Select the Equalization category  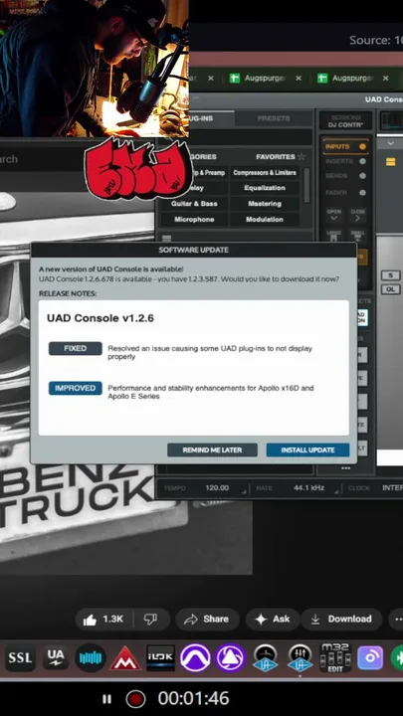tap(265, 188)
